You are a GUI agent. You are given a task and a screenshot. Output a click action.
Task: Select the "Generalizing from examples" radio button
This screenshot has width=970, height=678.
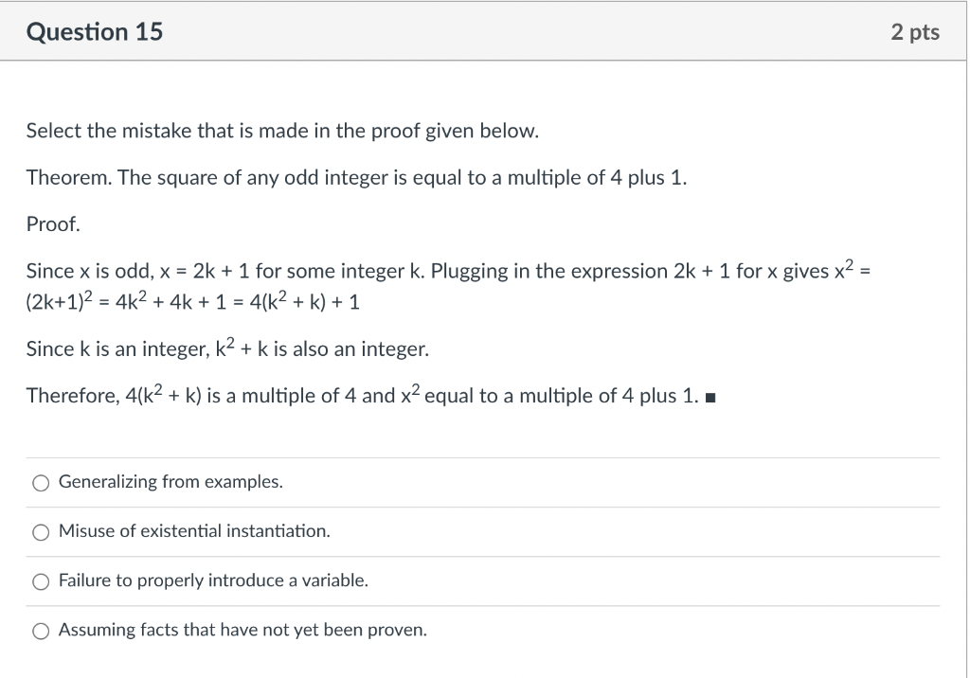41,482
